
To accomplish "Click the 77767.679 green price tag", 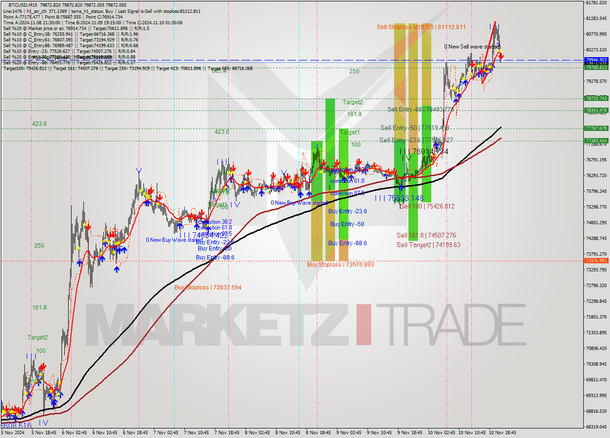I will [x=596, y=129].
